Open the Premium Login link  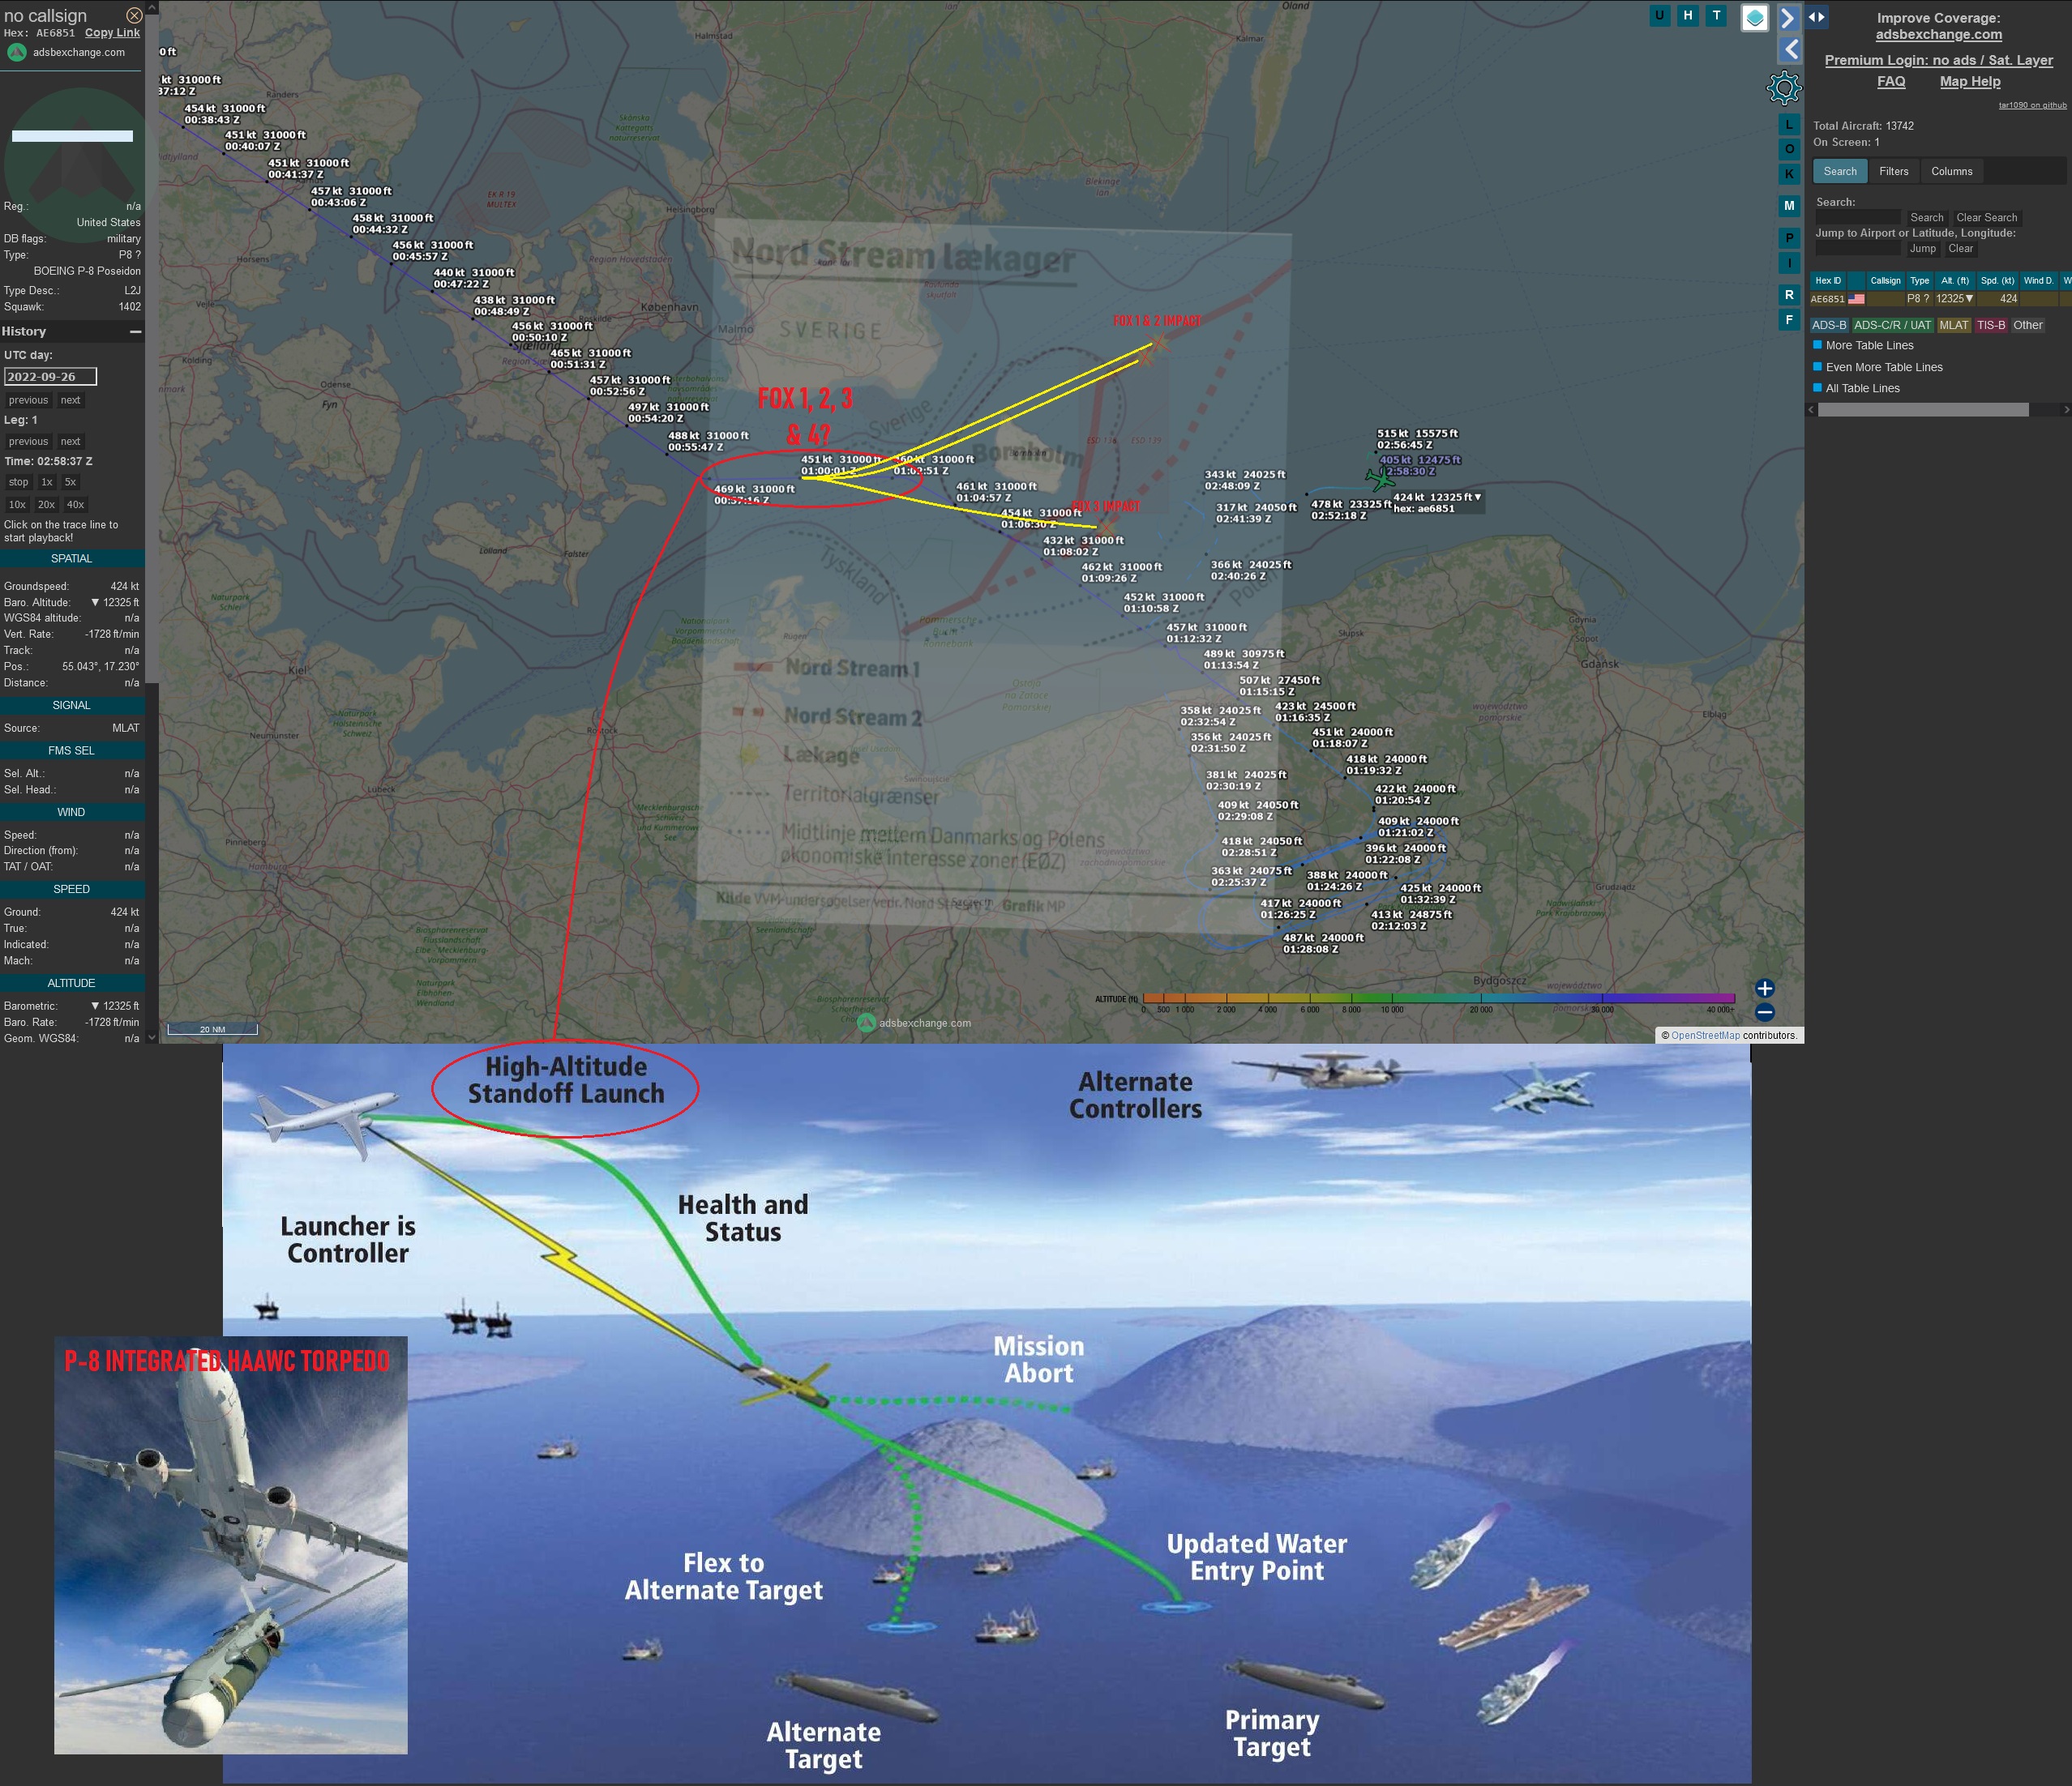point(1939,60)
